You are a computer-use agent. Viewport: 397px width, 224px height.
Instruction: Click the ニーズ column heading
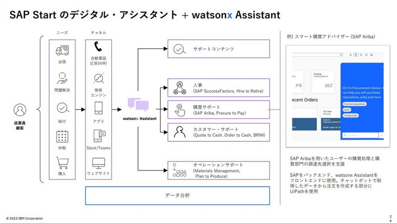point(62,33)
